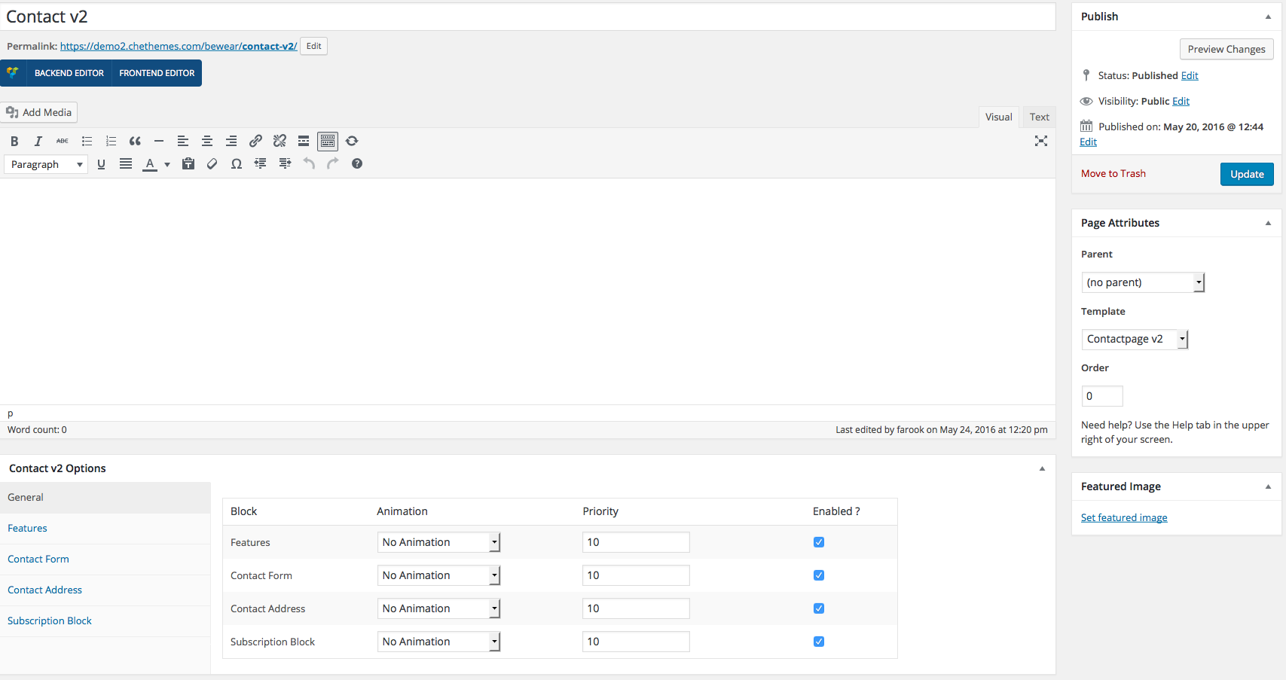
Task: Open the Backend Editor
Action: 69,73
